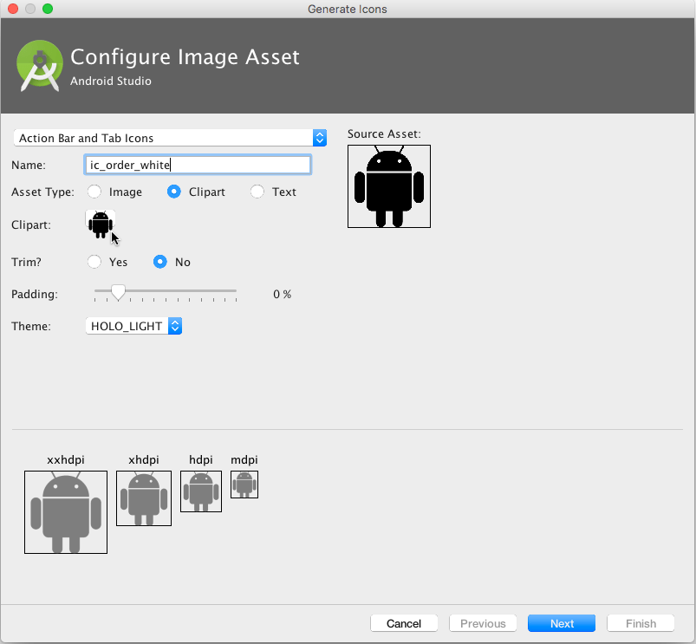Cancel the icon generation dialog
The height and width of the screenshot is (644, 696).
pos(404,622)
